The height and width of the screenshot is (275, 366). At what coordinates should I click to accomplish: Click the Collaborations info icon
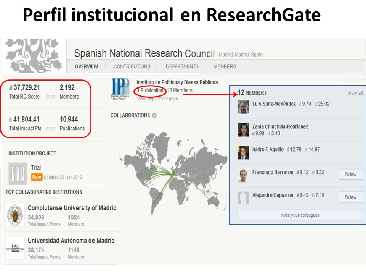click(154, 115)
